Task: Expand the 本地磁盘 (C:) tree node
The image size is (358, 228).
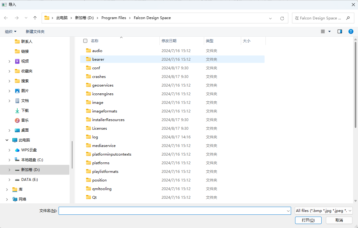Action: [10, 160]
